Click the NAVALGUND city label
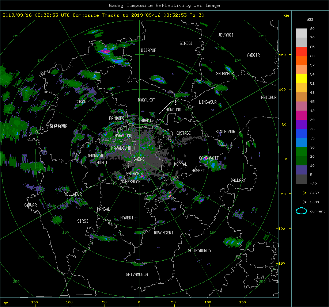Viewport: 329px width, 307px height. 121,148
